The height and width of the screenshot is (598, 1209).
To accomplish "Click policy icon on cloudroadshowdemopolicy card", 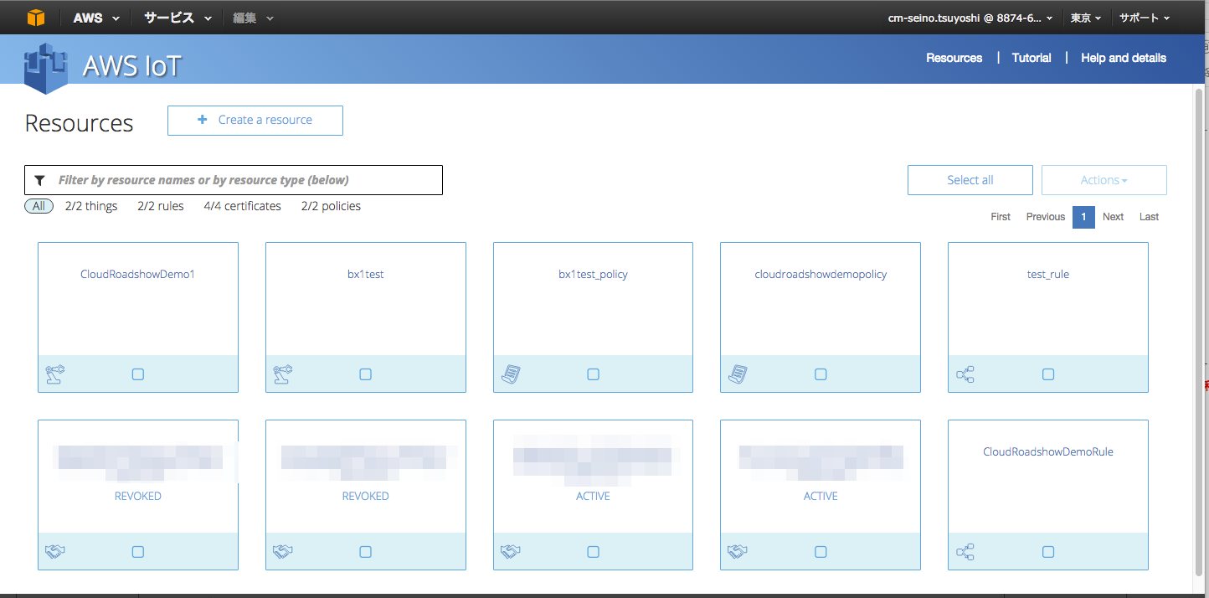I will point(738,374).
